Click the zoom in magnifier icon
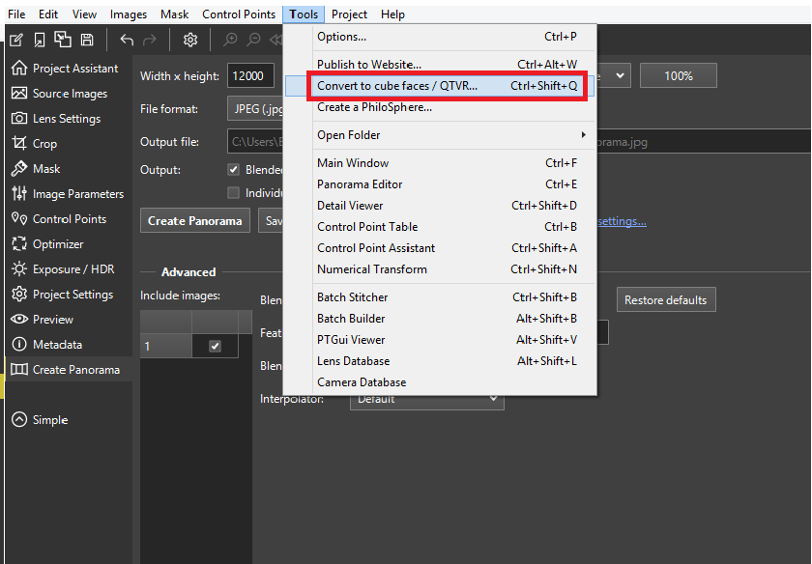The height and width of the screenshot is (564, 812). tap(230, 40)
